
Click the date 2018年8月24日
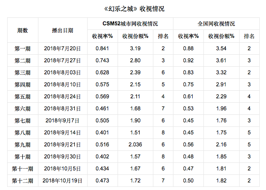click(x=63, y=97)
